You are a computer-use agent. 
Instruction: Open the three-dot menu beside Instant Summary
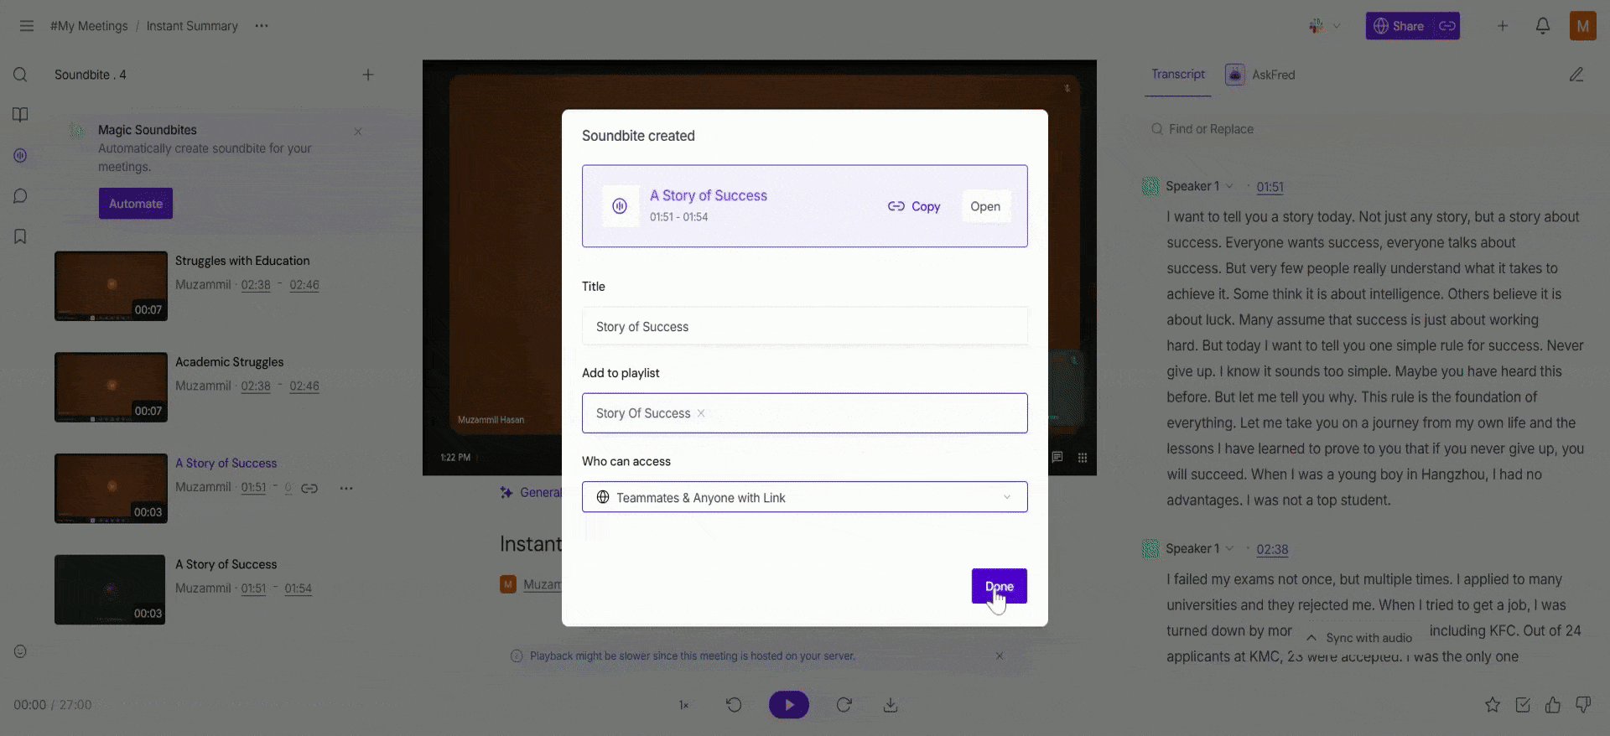tap(262, 26)
